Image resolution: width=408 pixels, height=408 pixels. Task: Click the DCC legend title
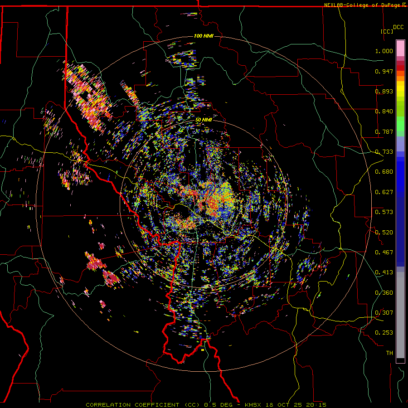pyautogui.click(x=398, y=27)
